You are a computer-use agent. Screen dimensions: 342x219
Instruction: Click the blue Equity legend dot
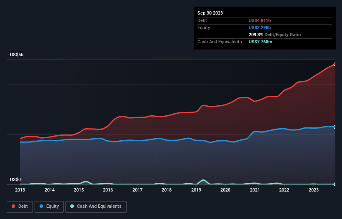click(x=41, y=206)
